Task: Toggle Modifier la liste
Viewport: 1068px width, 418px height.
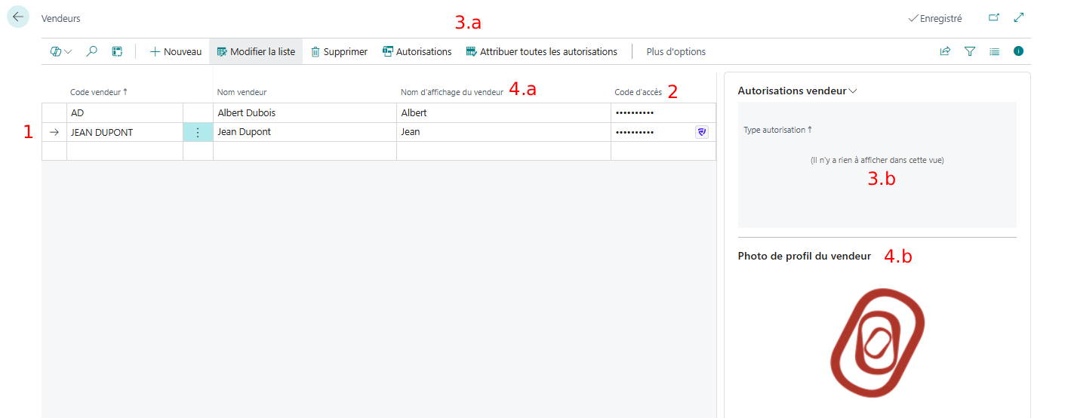Action: pyautogui.click(x=256, y=51)
